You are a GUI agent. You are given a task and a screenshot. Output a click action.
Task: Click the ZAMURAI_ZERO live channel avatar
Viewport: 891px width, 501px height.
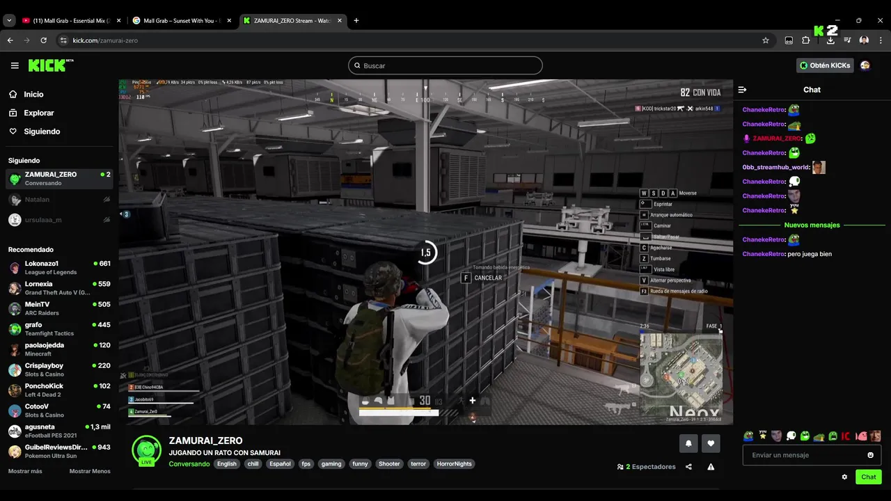coord(146,451)
